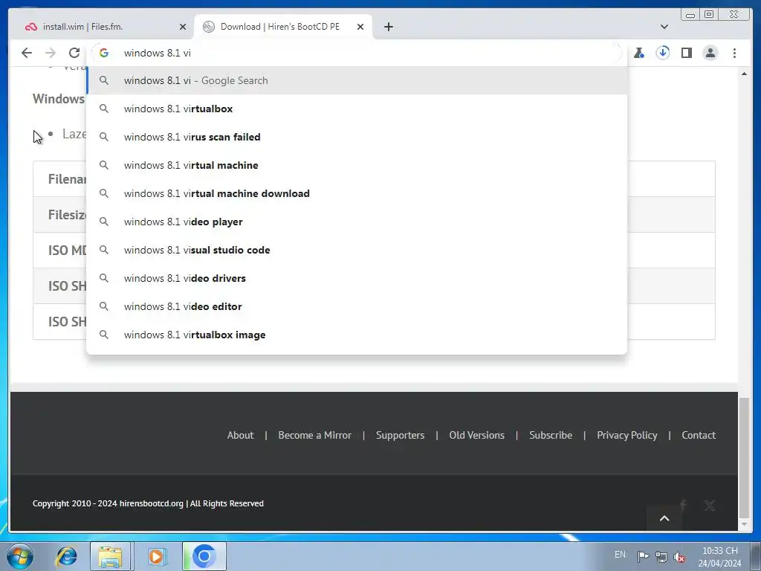Viewport: 761px width, 571px height.
Task: Open the media player taskbar icon
Action: pyautogui.click(x=156, y=556)
